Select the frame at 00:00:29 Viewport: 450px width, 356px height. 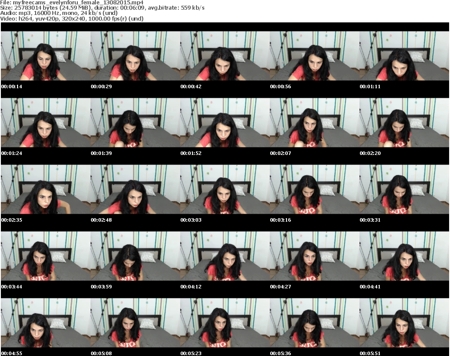click(x=135, y=56)
